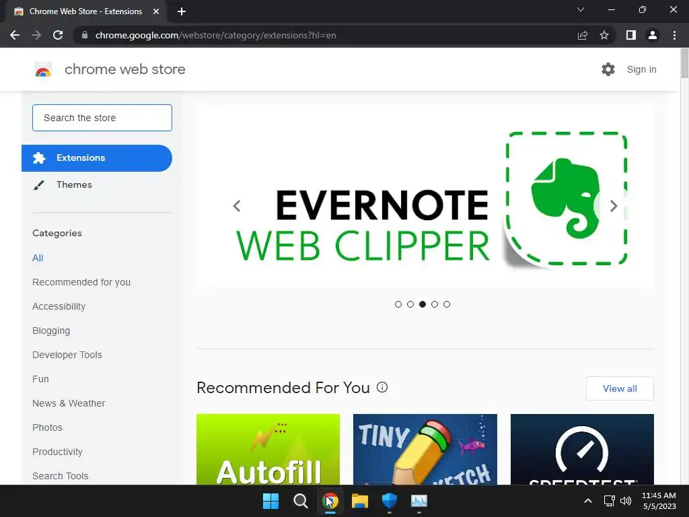Open the Search Tools category
689x517 pixels.
[x=60, y=476]
